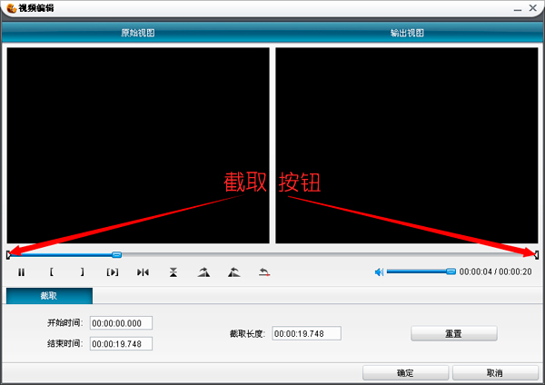This screenshot has height=385, width=545.
Task: Click the 开始时间 input field
Action: (121, 323)
